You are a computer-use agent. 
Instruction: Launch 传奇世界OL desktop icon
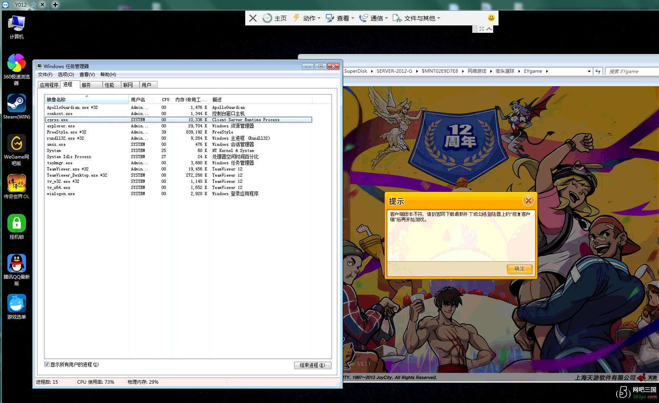pyautogui.click(x=16, y=187)
